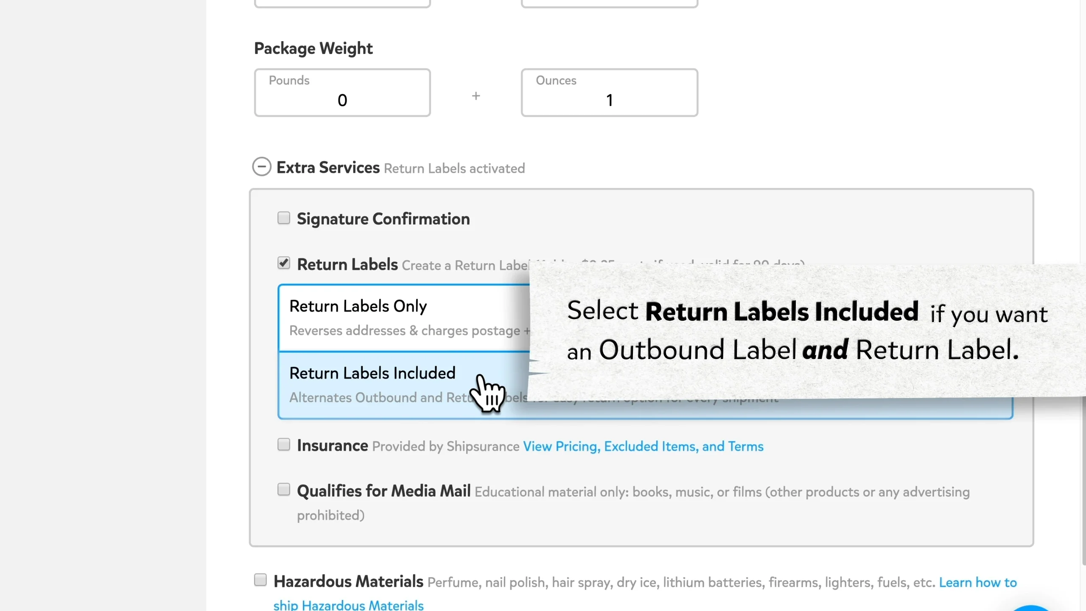Uncheck the Return Labels checkbox
This screenshot has height=611, width=1086.
tap(283, 263)
